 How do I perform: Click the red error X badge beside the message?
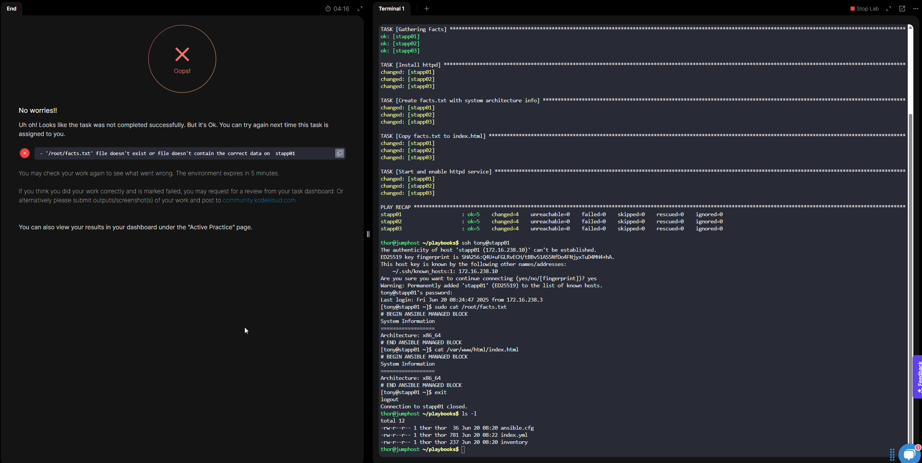(25, 153)
